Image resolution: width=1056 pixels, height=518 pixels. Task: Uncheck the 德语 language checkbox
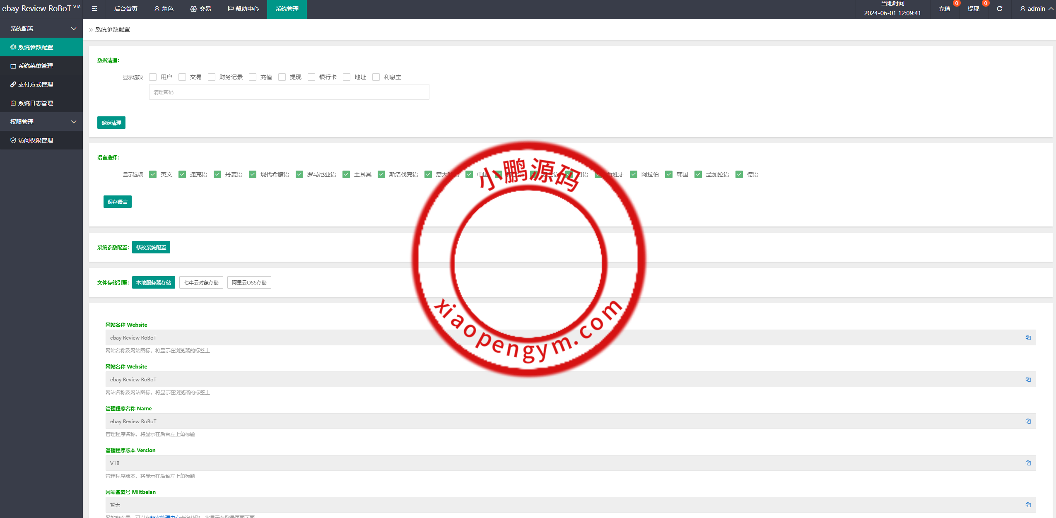click(739, 174)
